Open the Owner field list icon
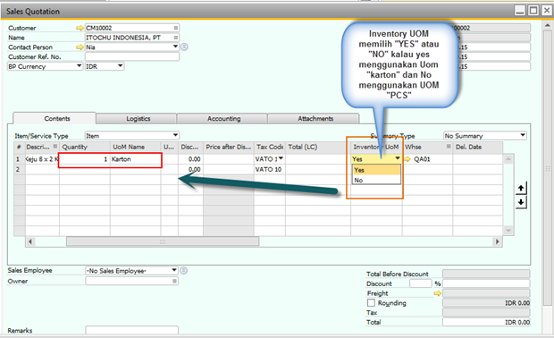The width and height of the screenshot is (554, 338). click(174, 281)
